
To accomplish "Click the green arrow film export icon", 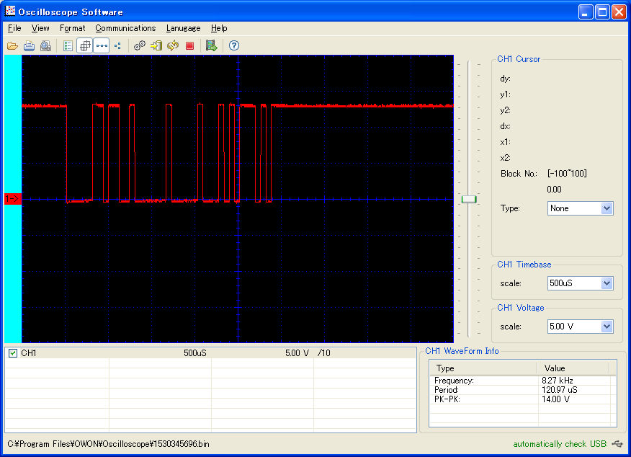I will (x=211, y=46).
